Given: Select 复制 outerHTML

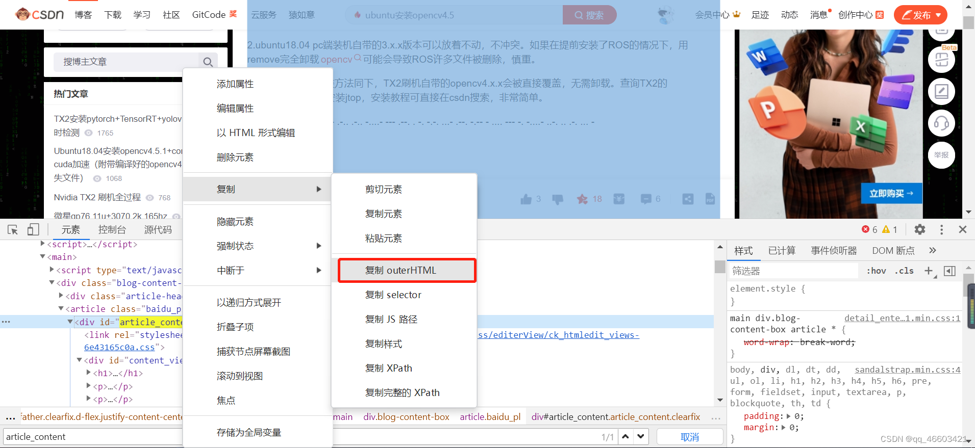Looking at the screenshot, I should tap(407, 270).
